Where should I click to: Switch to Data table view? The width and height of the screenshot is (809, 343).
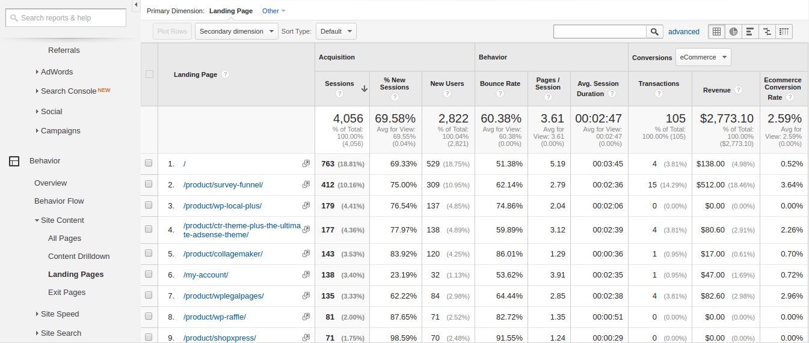point(716,32)
